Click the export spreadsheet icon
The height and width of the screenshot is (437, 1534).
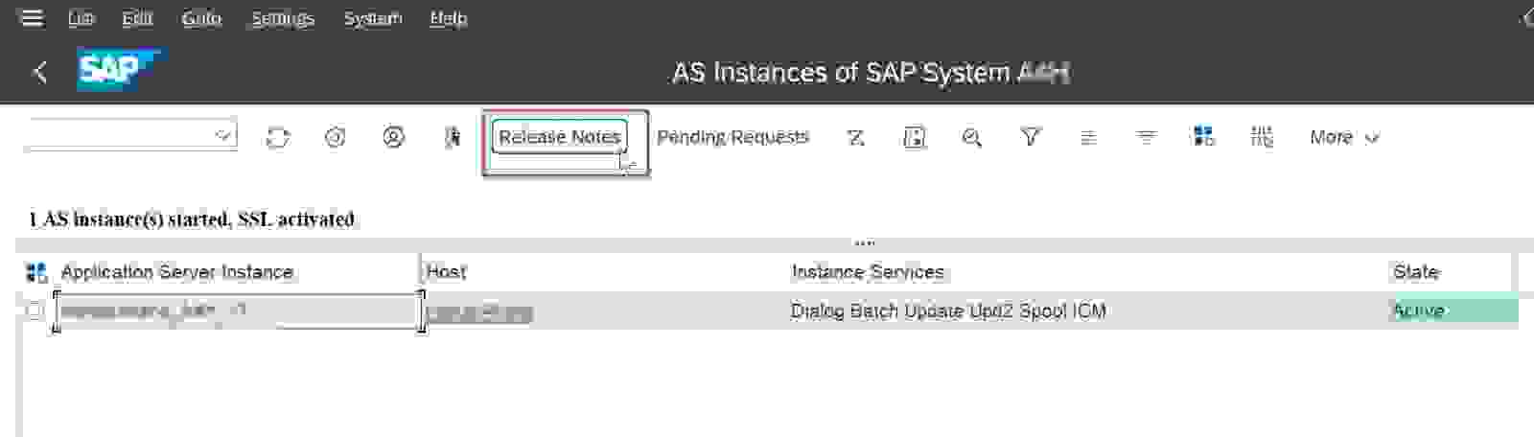pos(915,138)
